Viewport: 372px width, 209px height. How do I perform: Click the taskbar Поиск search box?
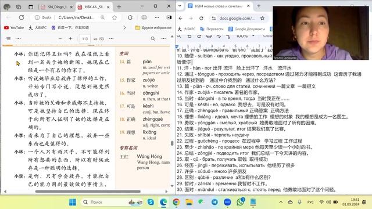pos(112,202)
